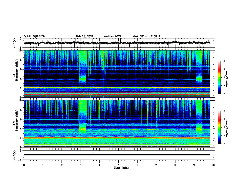The image size is (240, 185).
Task: Click time axis tick label "3"
Action: 81,165
